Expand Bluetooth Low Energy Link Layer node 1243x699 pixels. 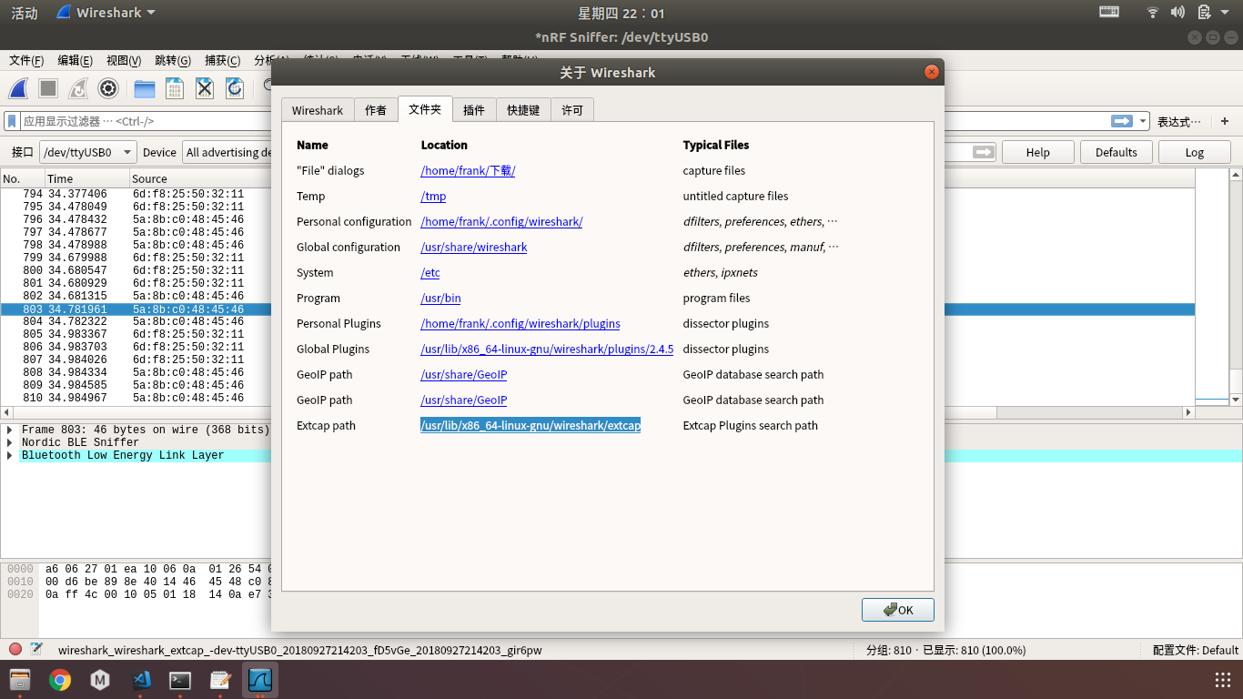coord(9,455)
